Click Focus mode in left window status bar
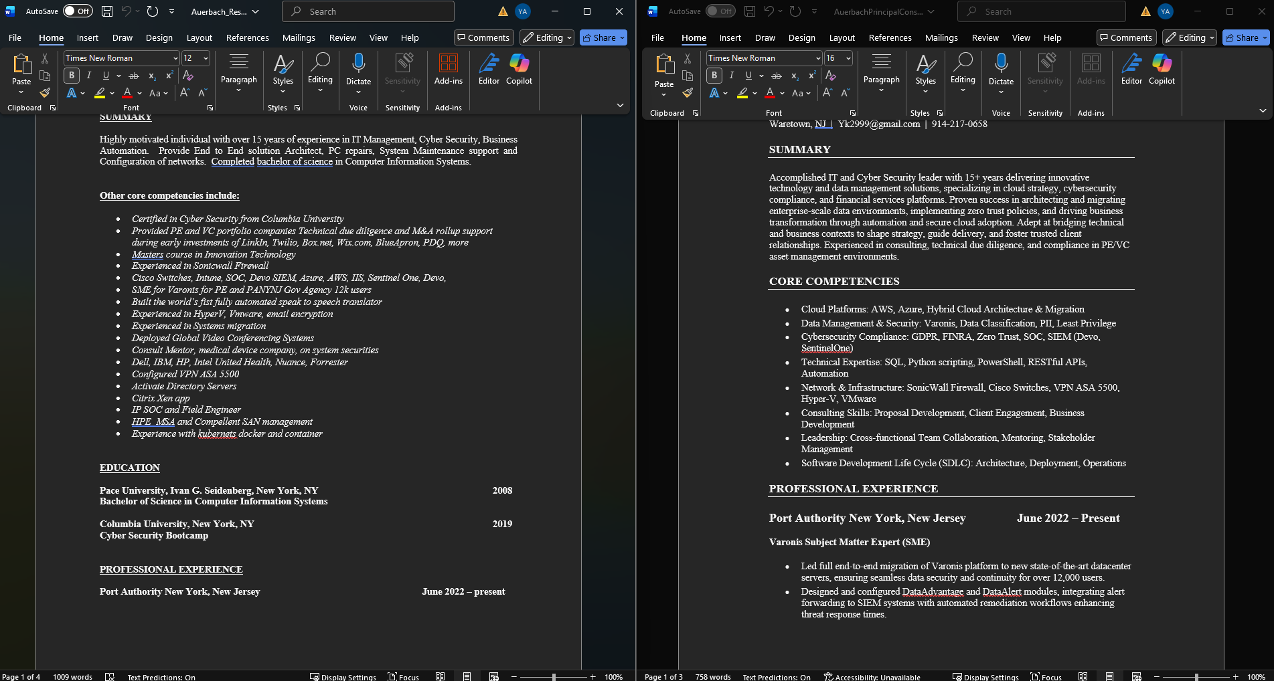 coord(404,676)
